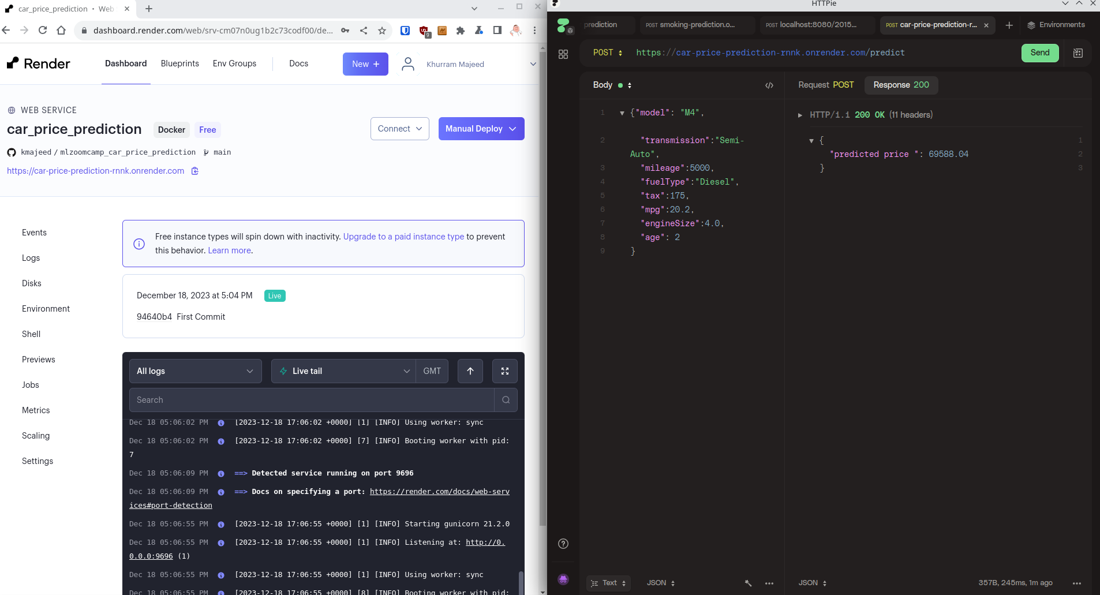Open Metrics in the service sidebar
Image resolution: width=1100 pixels, height=595 pixels.
coord(36,410)
